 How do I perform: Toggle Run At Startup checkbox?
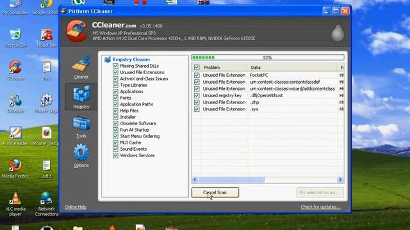coord(115,130)
